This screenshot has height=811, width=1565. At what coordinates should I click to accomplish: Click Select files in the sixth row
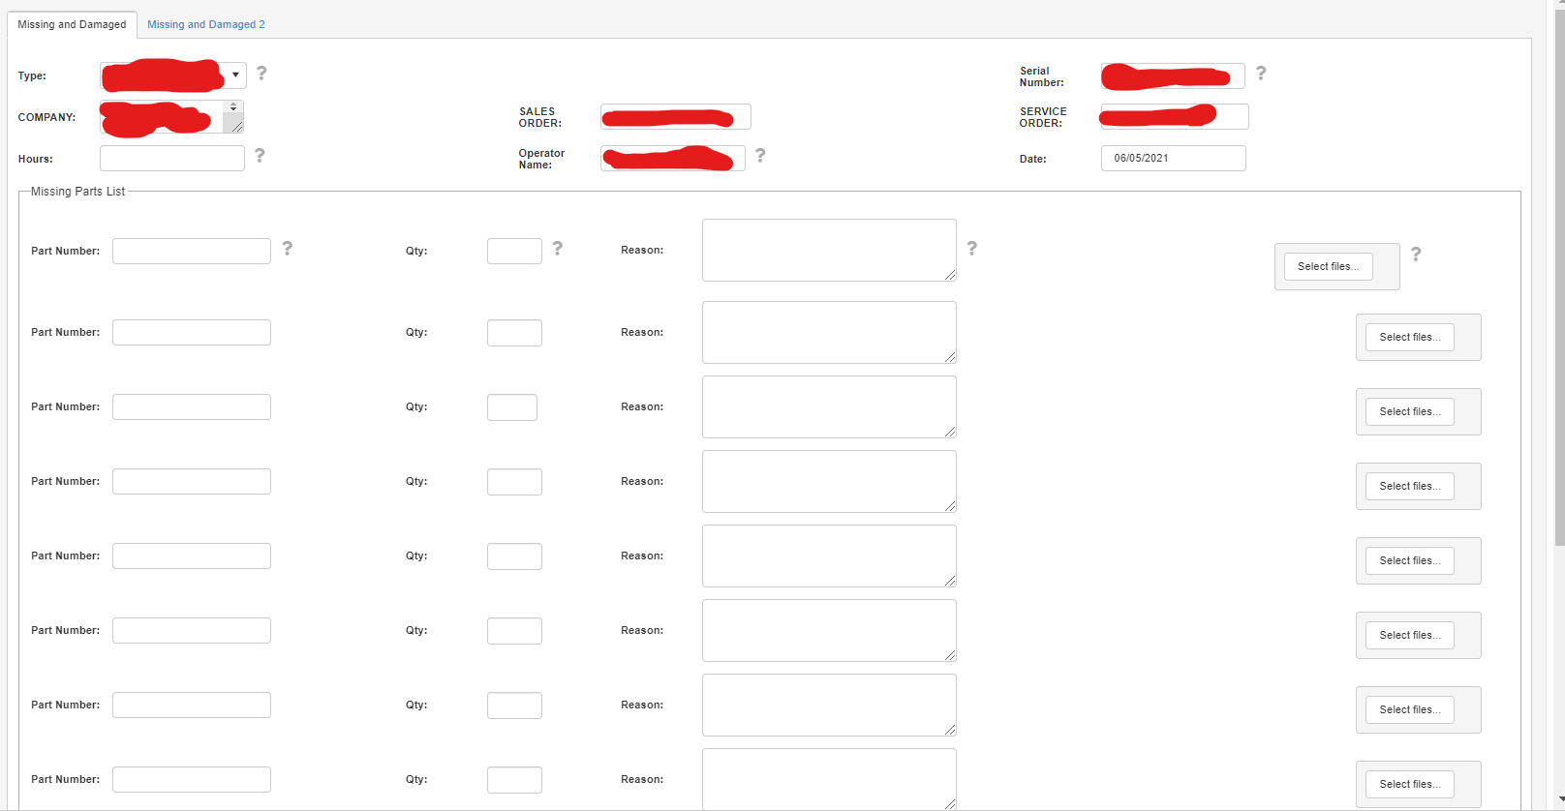(x=1410, y=635)
